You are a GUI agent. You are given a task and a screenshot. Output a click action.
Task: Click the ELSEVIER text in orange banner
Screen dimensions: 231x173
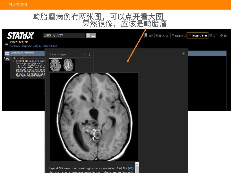click(x=18, y=5)
